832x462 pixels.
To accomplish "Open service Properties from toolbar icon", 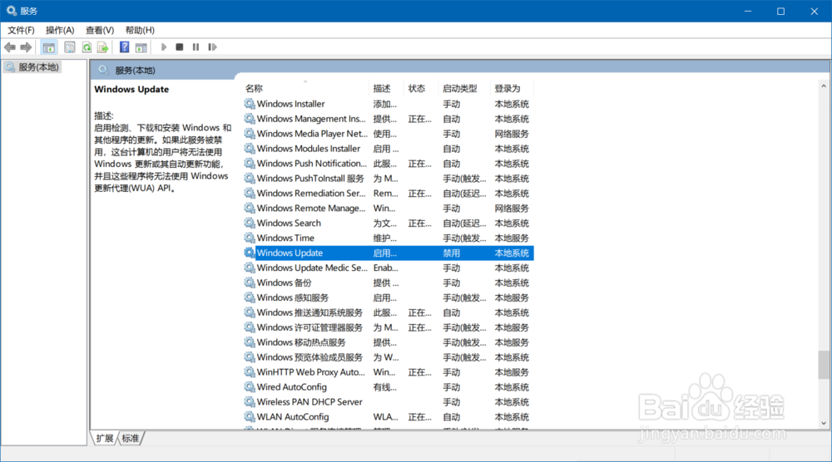I will tap(70, 47).
